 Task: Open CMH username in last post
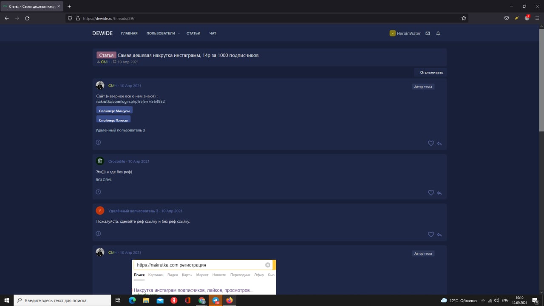[112, 252]
